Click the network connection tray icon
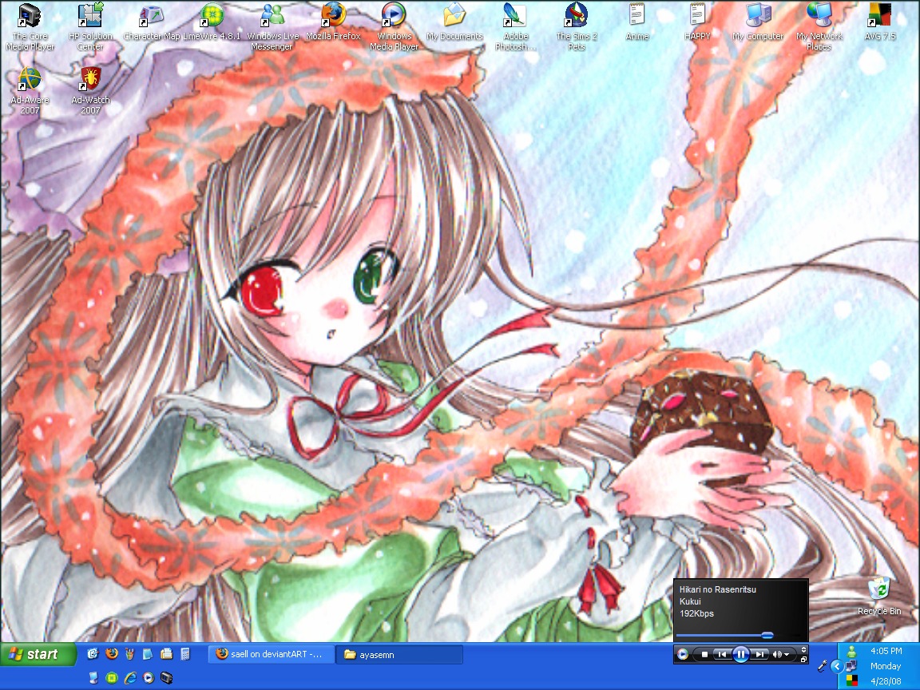Viewport: 920px width, 690px height. click(x=851, y=666)
